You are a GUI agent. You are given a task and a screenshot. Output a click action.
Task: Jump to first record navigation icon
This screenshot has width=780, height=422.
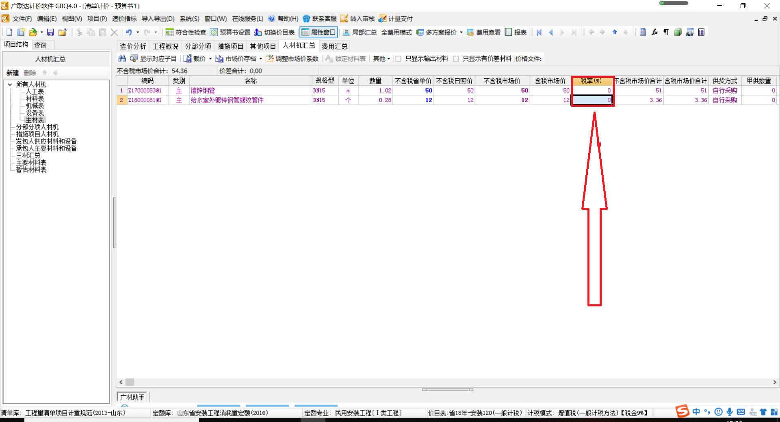tap(539, 32)
